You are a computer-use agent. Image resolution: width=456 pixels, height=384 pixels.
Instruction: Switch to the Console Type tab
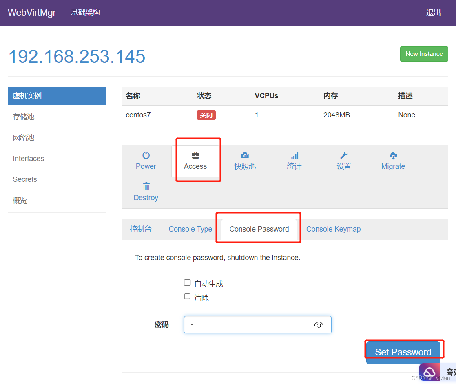(190, 229)
